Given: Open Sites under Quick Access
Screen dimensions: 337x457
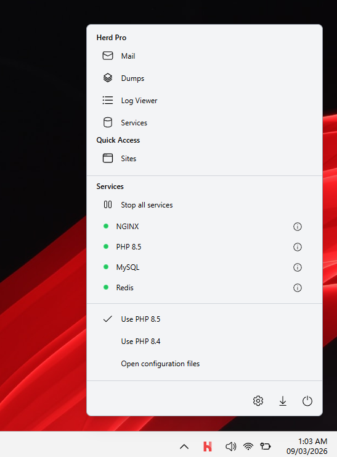Looking at the screenshot, I should coord(205,158).
